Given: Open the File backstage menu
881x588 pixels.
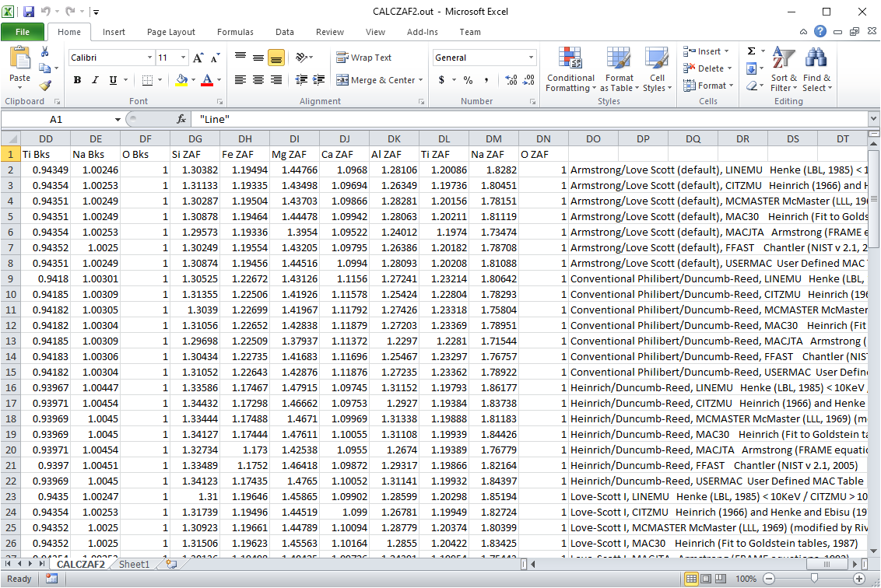Looking at the screenshot, I should pos(22,32).
